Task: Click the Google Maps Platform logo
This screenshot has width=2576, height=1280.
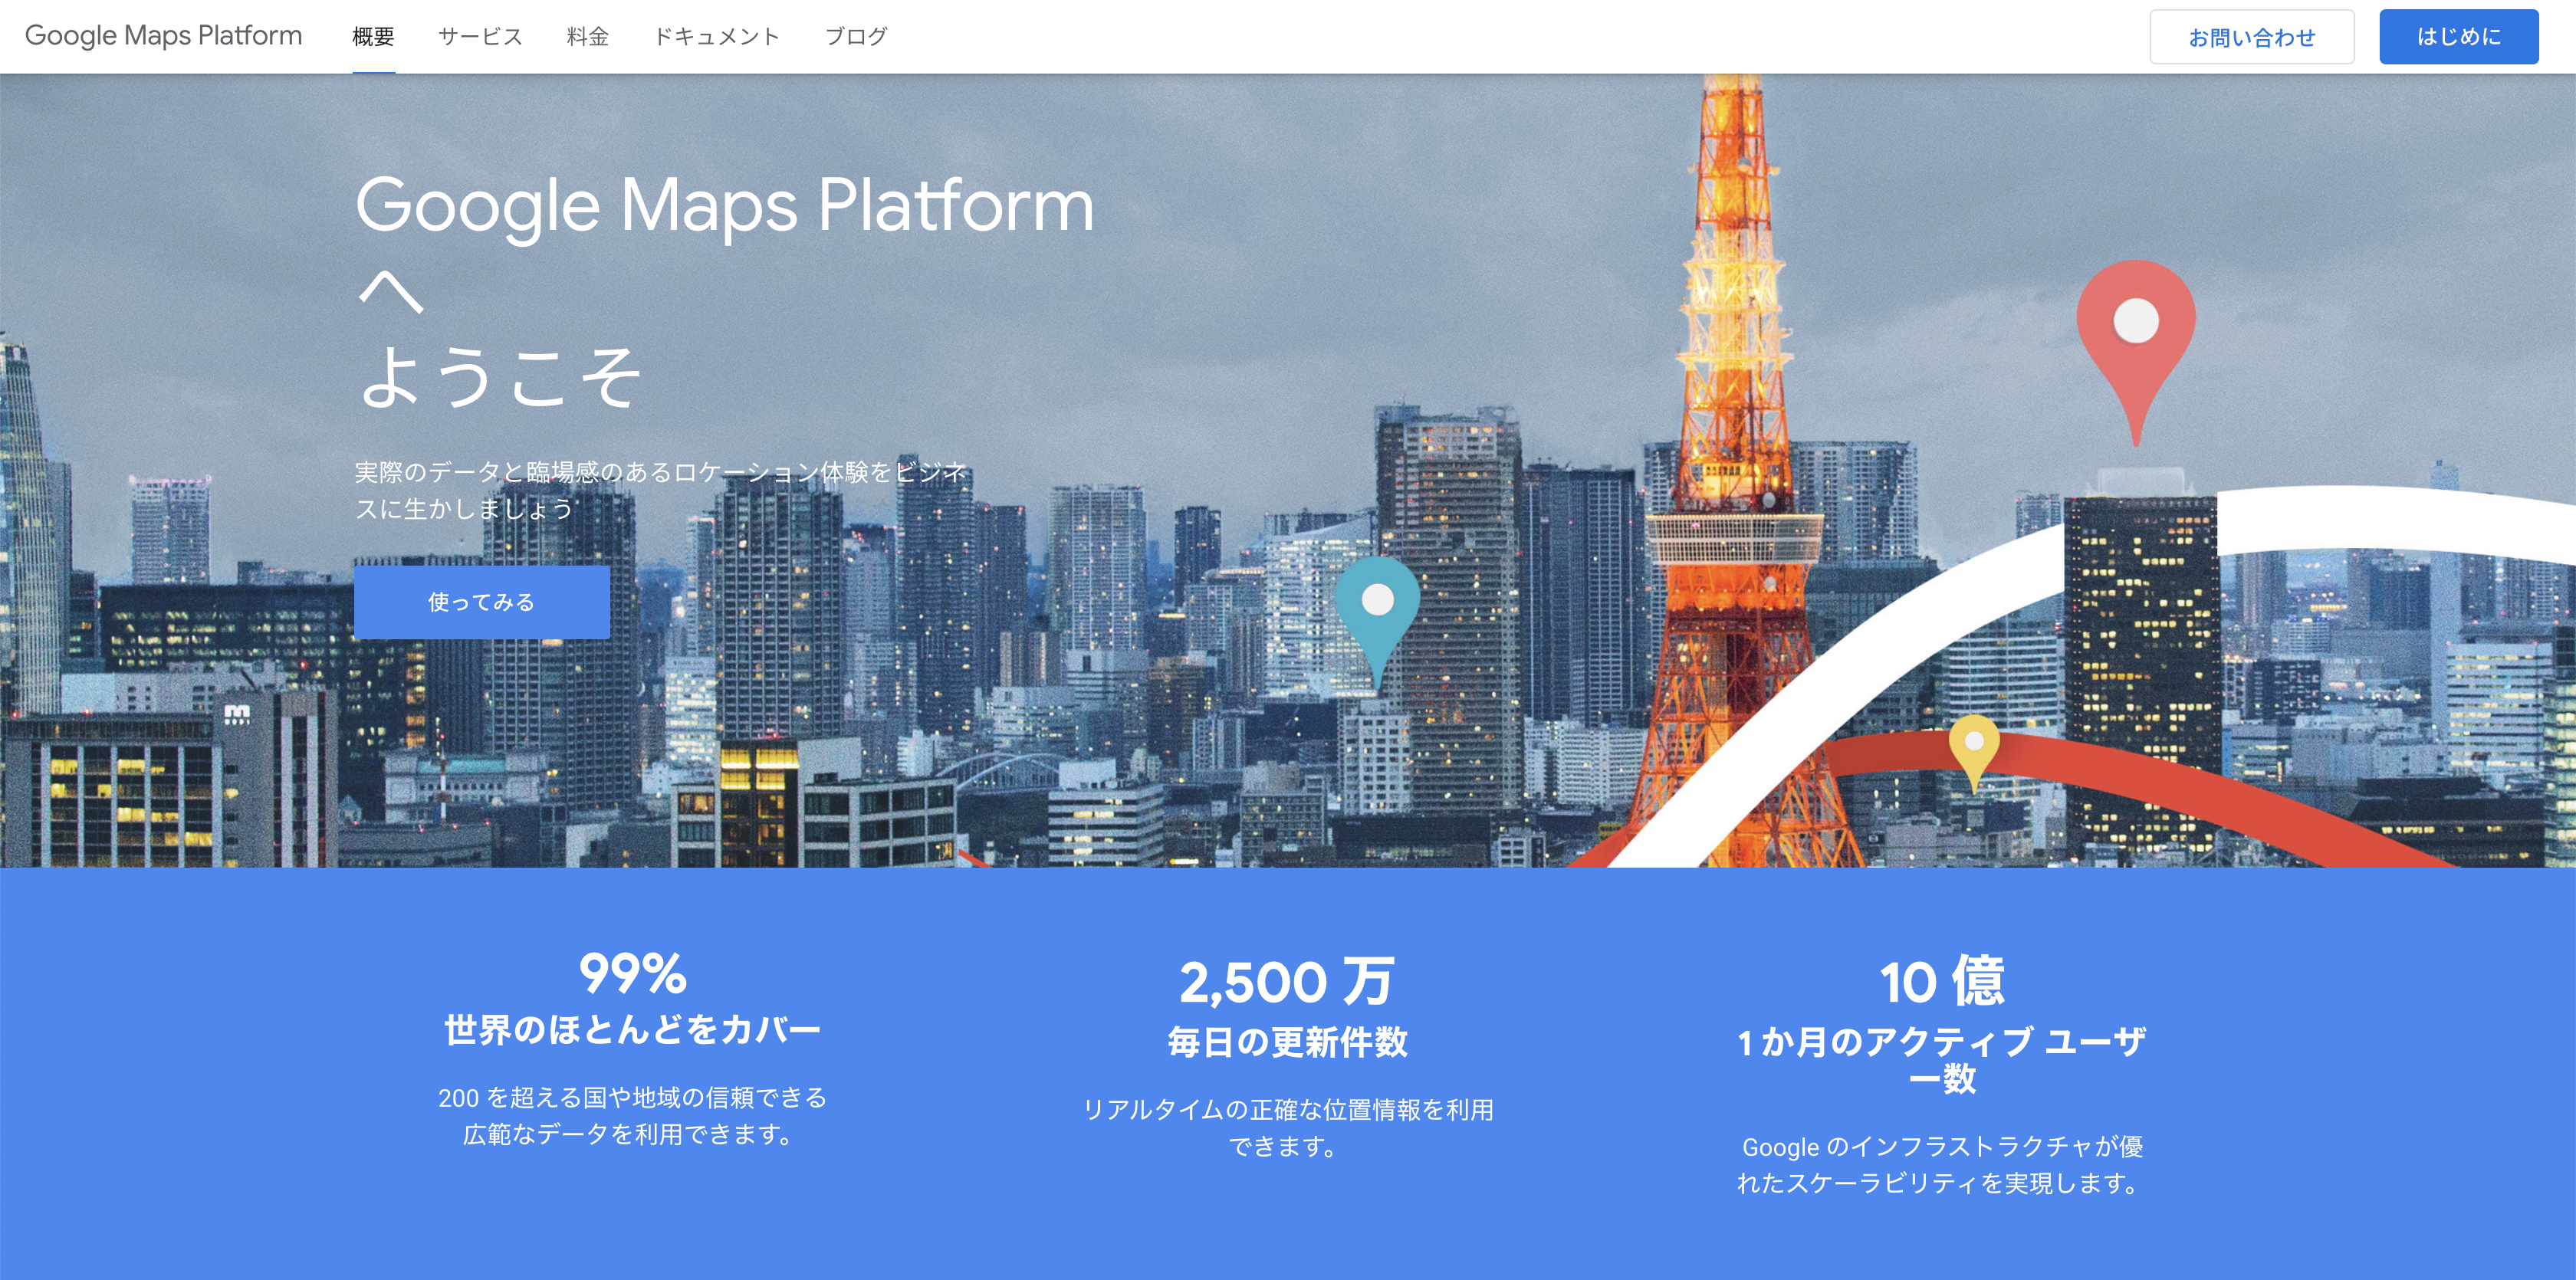Action: click(x=163, y=36)
